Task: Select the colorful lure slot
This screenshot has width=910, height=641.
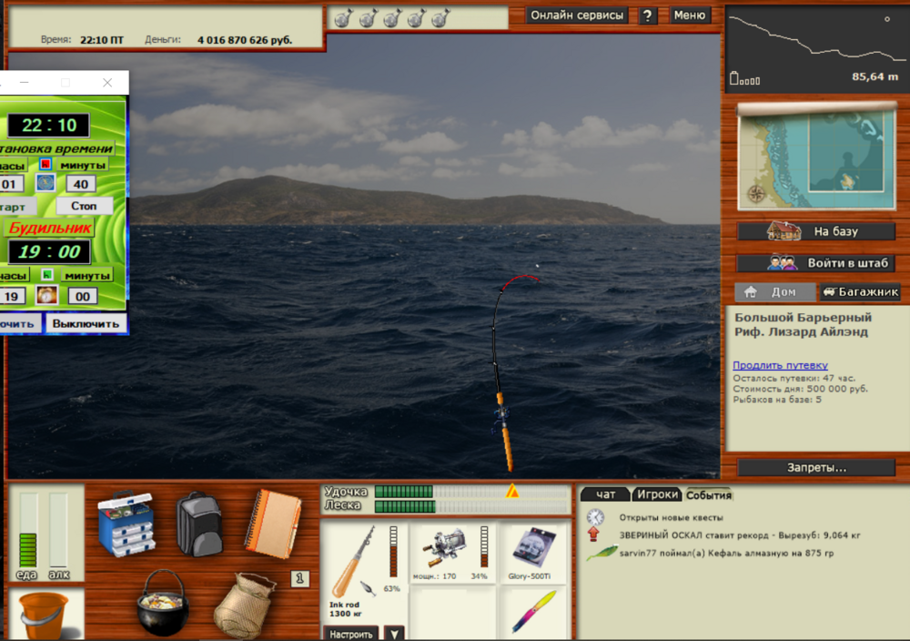Action: click(532, 611)
